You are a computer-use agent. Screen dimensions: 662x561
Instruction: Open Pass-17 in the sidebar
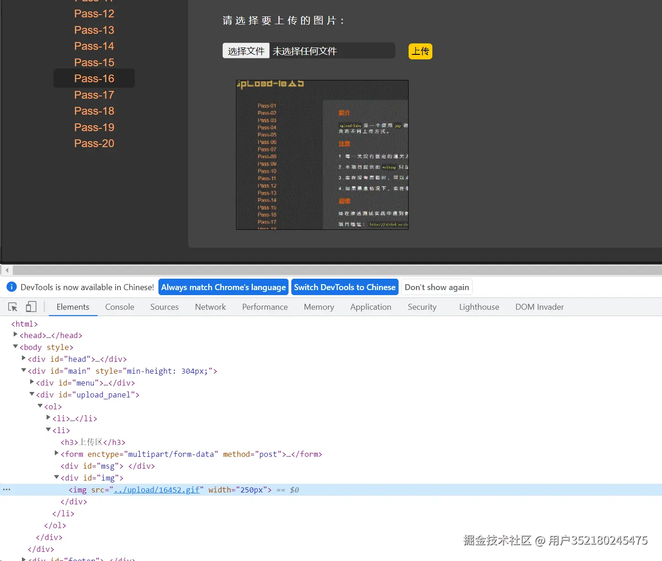(94, 95)
